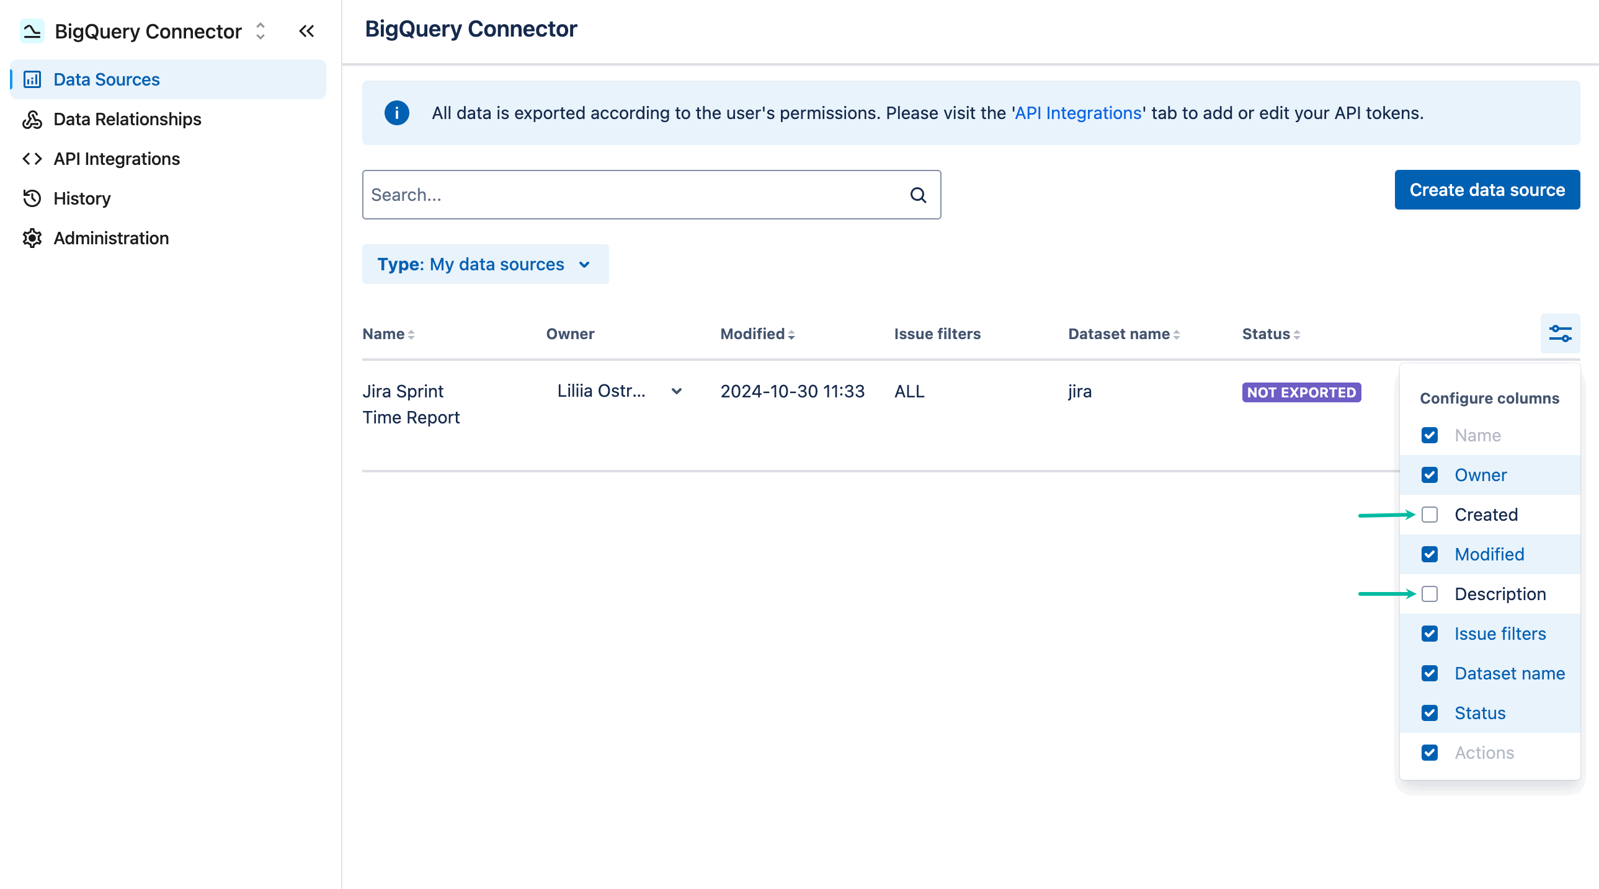
Task: Switch to the Data Sources section
Action: 106,79
